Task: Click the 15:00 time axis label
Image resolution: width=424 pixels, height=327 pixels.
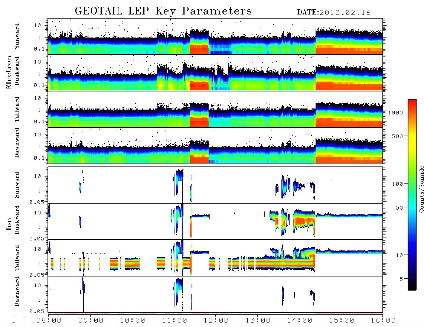Action: coord(342,320)
